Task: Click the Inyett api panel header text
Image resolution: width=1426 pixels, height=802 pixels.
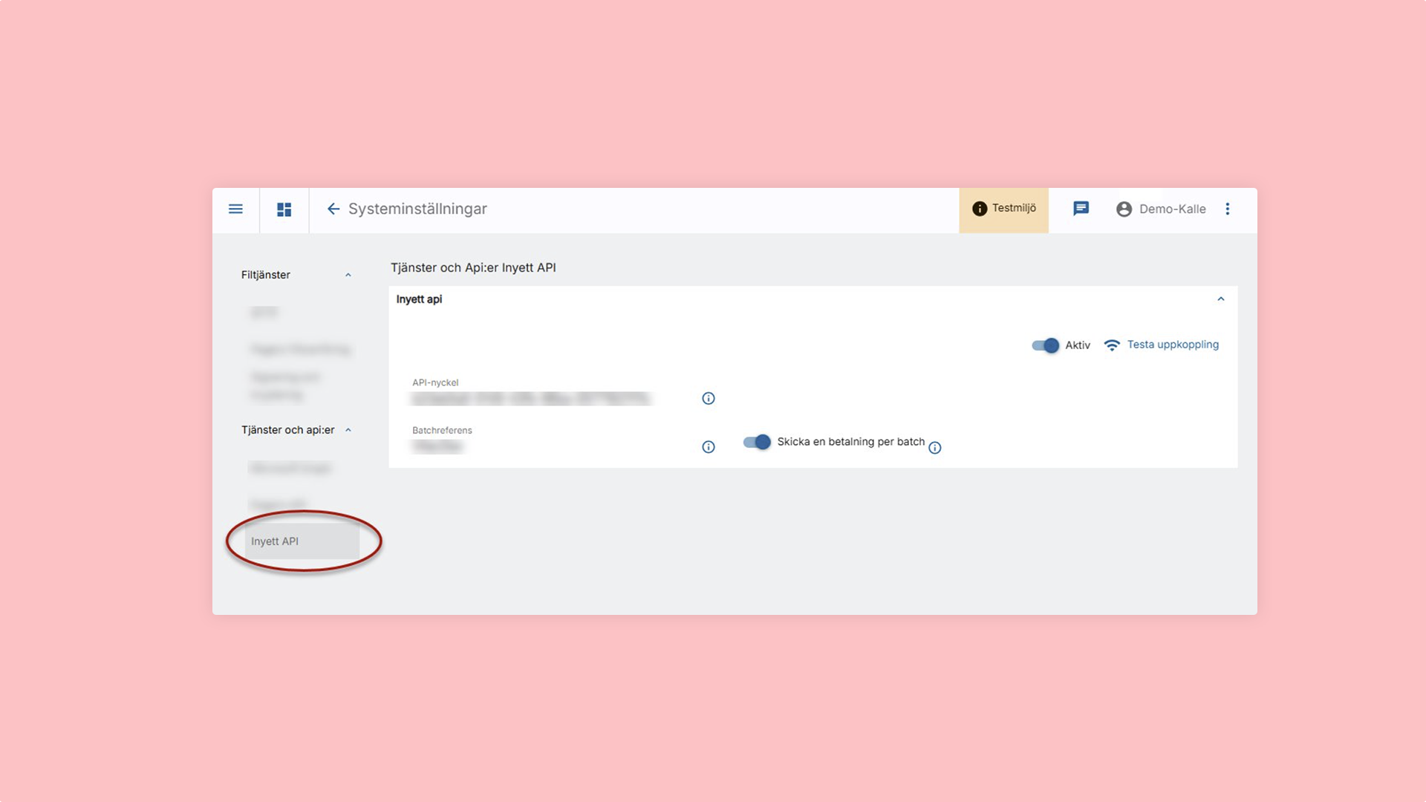Action: click(419, 299)
